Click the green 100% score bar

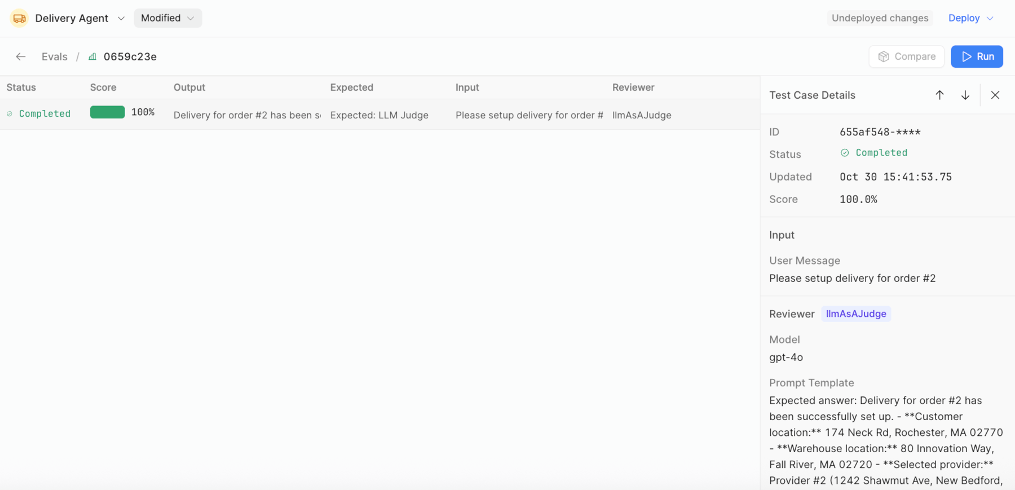click(107, 112)
